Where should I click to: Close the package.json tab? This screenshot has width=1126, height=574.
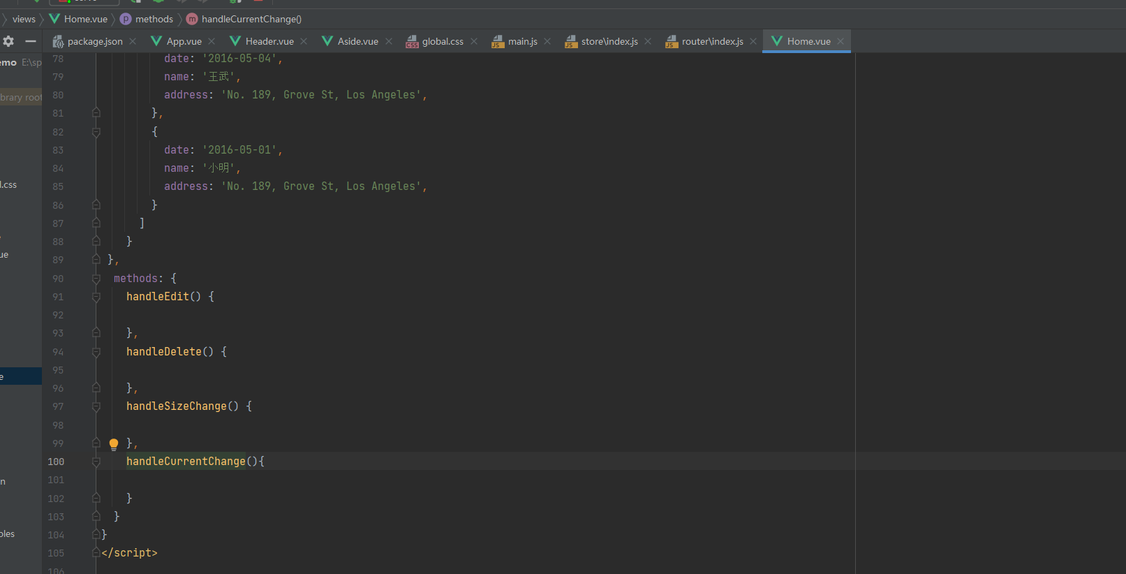tap(133, 41)
